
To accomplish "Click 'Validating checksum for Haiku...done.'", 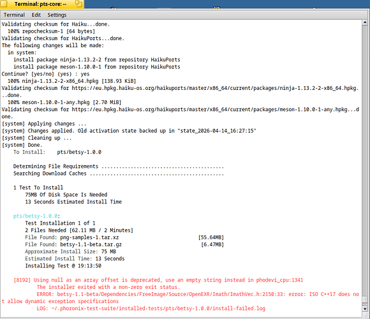I will [56, 24].
